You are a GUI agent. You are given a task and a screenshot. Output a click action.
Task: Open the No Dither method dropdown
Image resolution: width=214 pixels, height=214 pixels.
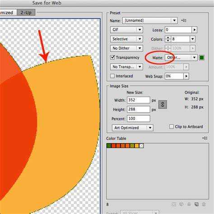pos(126,48)
